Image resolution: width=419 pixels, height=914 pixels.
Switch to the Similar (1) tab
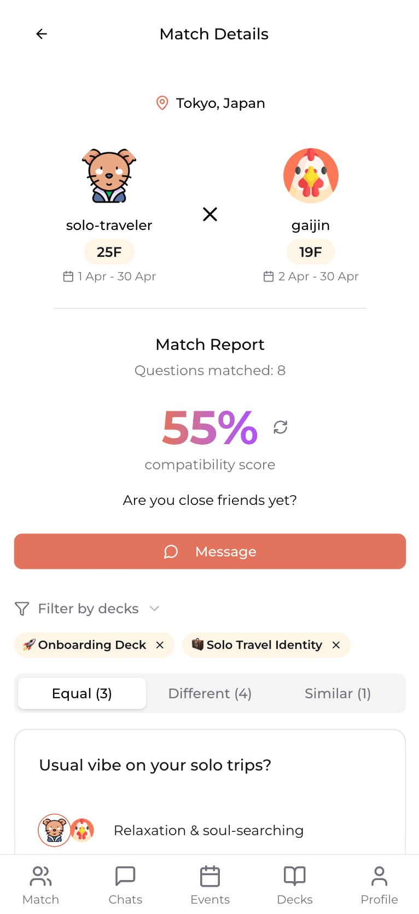(x=337, y=693)
